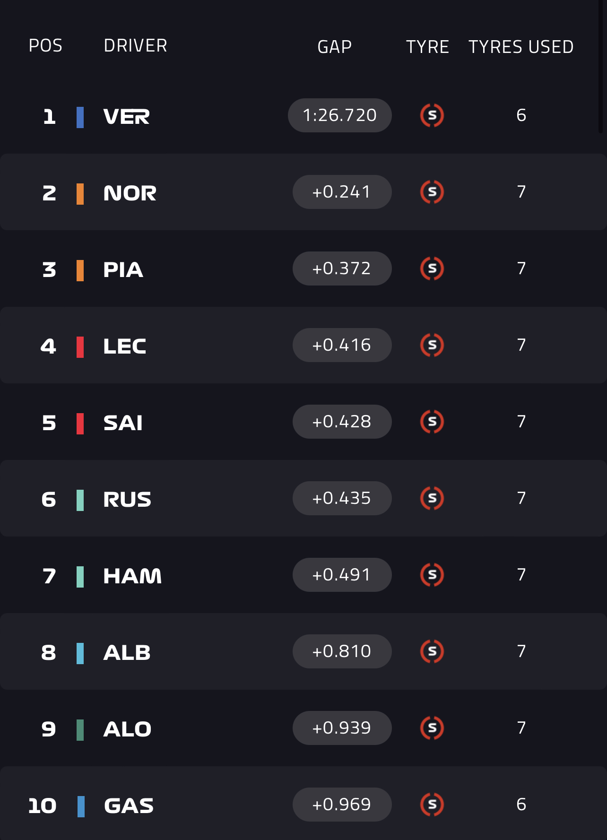This screenshot has width=607, height=840.
Task: Select the GAP column header
Action: (334, 47)
